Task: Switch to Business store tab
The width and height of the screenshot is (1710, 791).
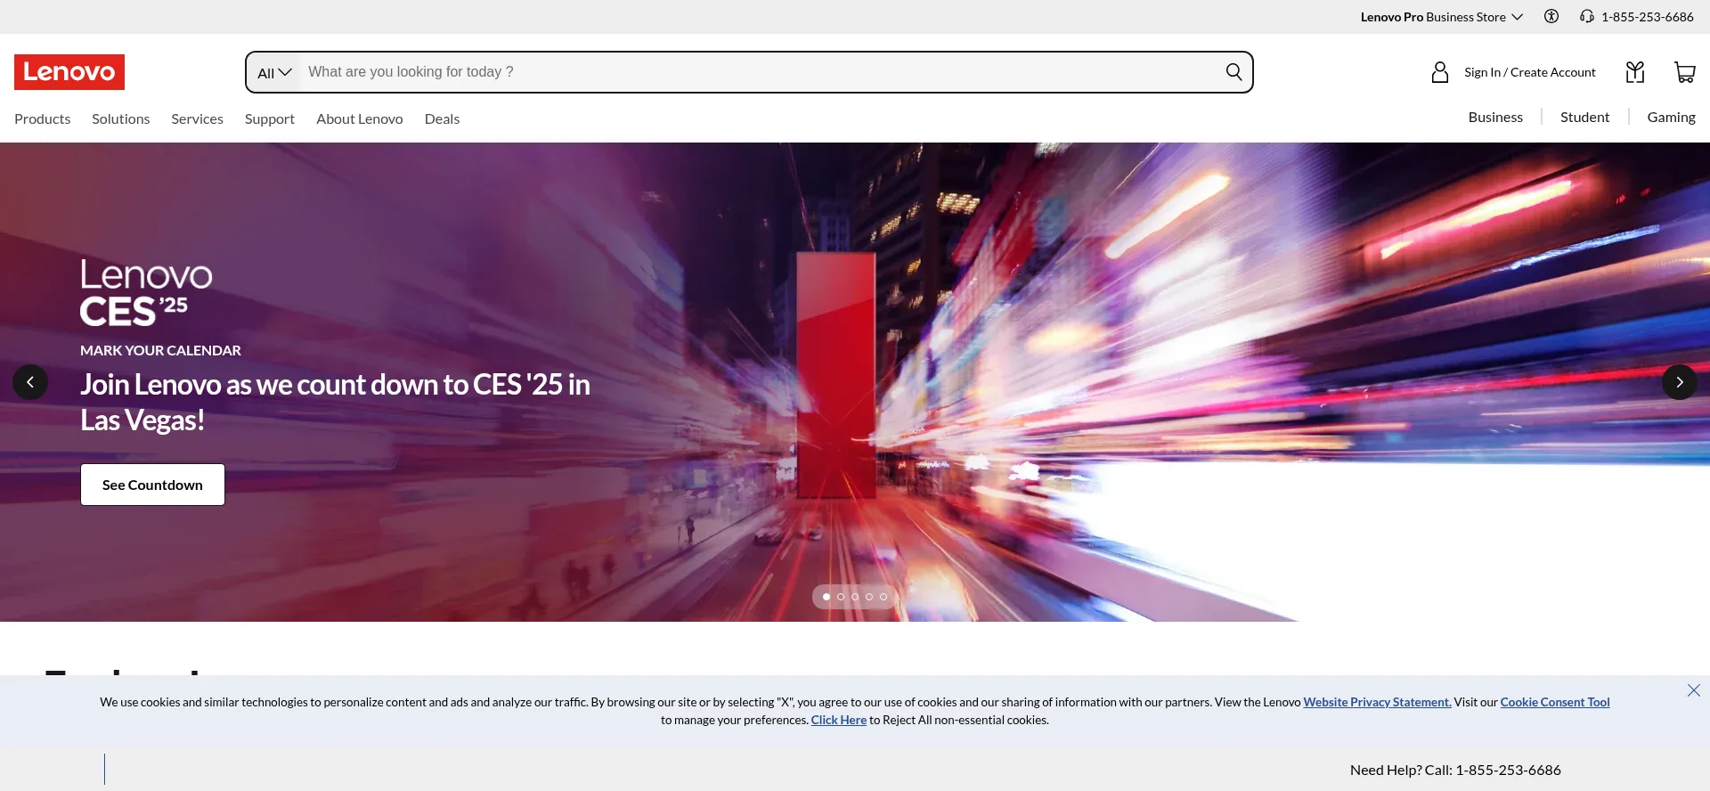Action: (1495, 117)
